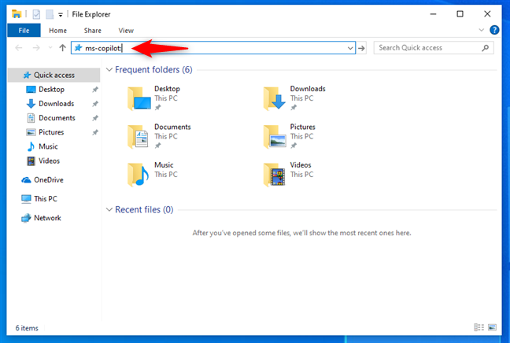This screenshot has width=510, height=343.
Task: Expand the ribbon using the chevron
Action: [x=482, y=30]
